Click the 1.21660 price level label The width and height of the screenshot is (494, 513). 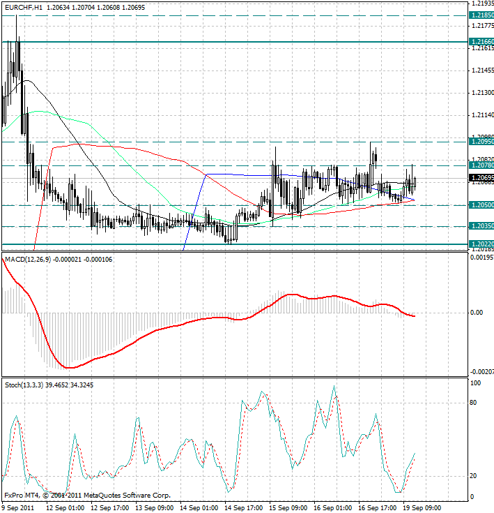[481, 42]
